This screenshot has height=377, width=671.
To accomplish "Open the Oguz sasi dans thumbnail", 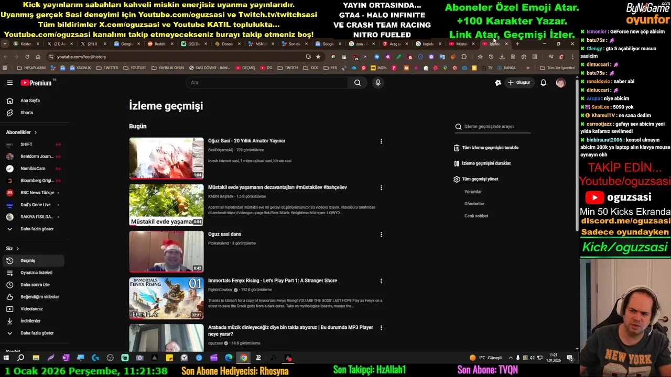I will tap(166, 251).
